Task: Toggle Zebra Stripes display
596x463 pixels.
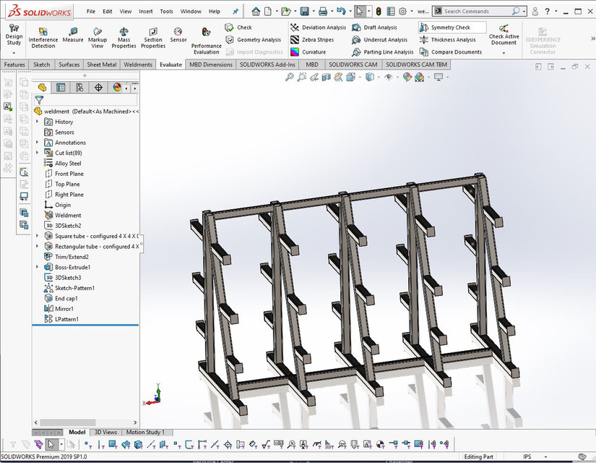Action: (311, 39)
